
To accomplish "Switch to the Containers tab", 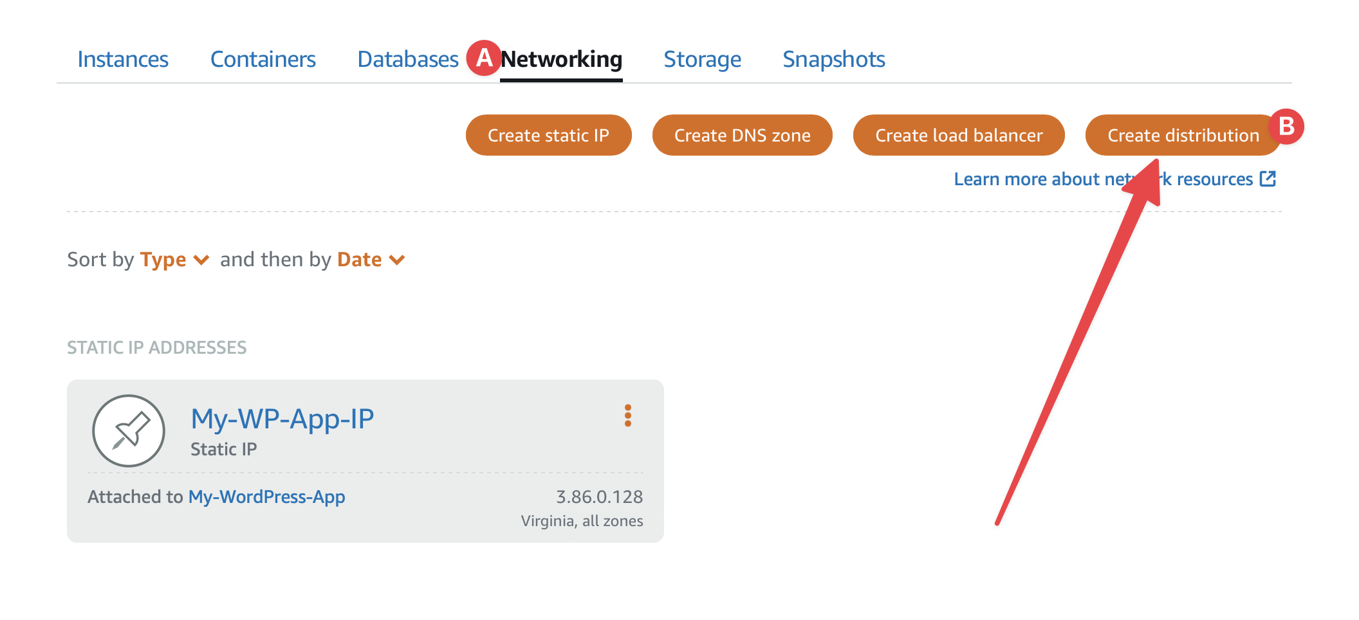I will click(263, 59).
